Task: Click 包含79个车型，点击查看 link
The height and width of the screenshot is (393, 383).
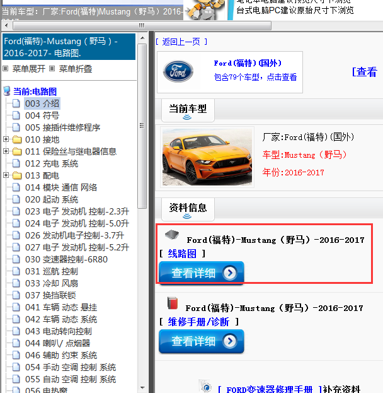Action: pyautogui.click(x=255, y=77)
